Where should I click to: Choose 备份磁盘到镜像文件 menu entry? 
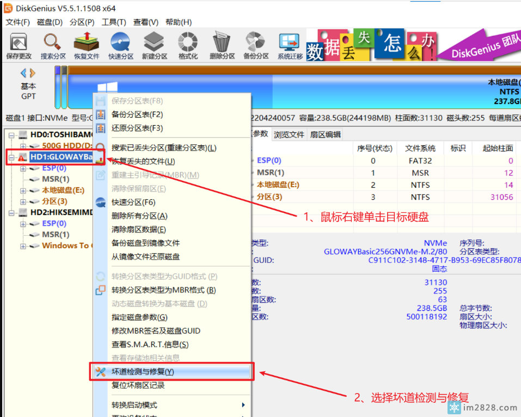pos(171,243)
